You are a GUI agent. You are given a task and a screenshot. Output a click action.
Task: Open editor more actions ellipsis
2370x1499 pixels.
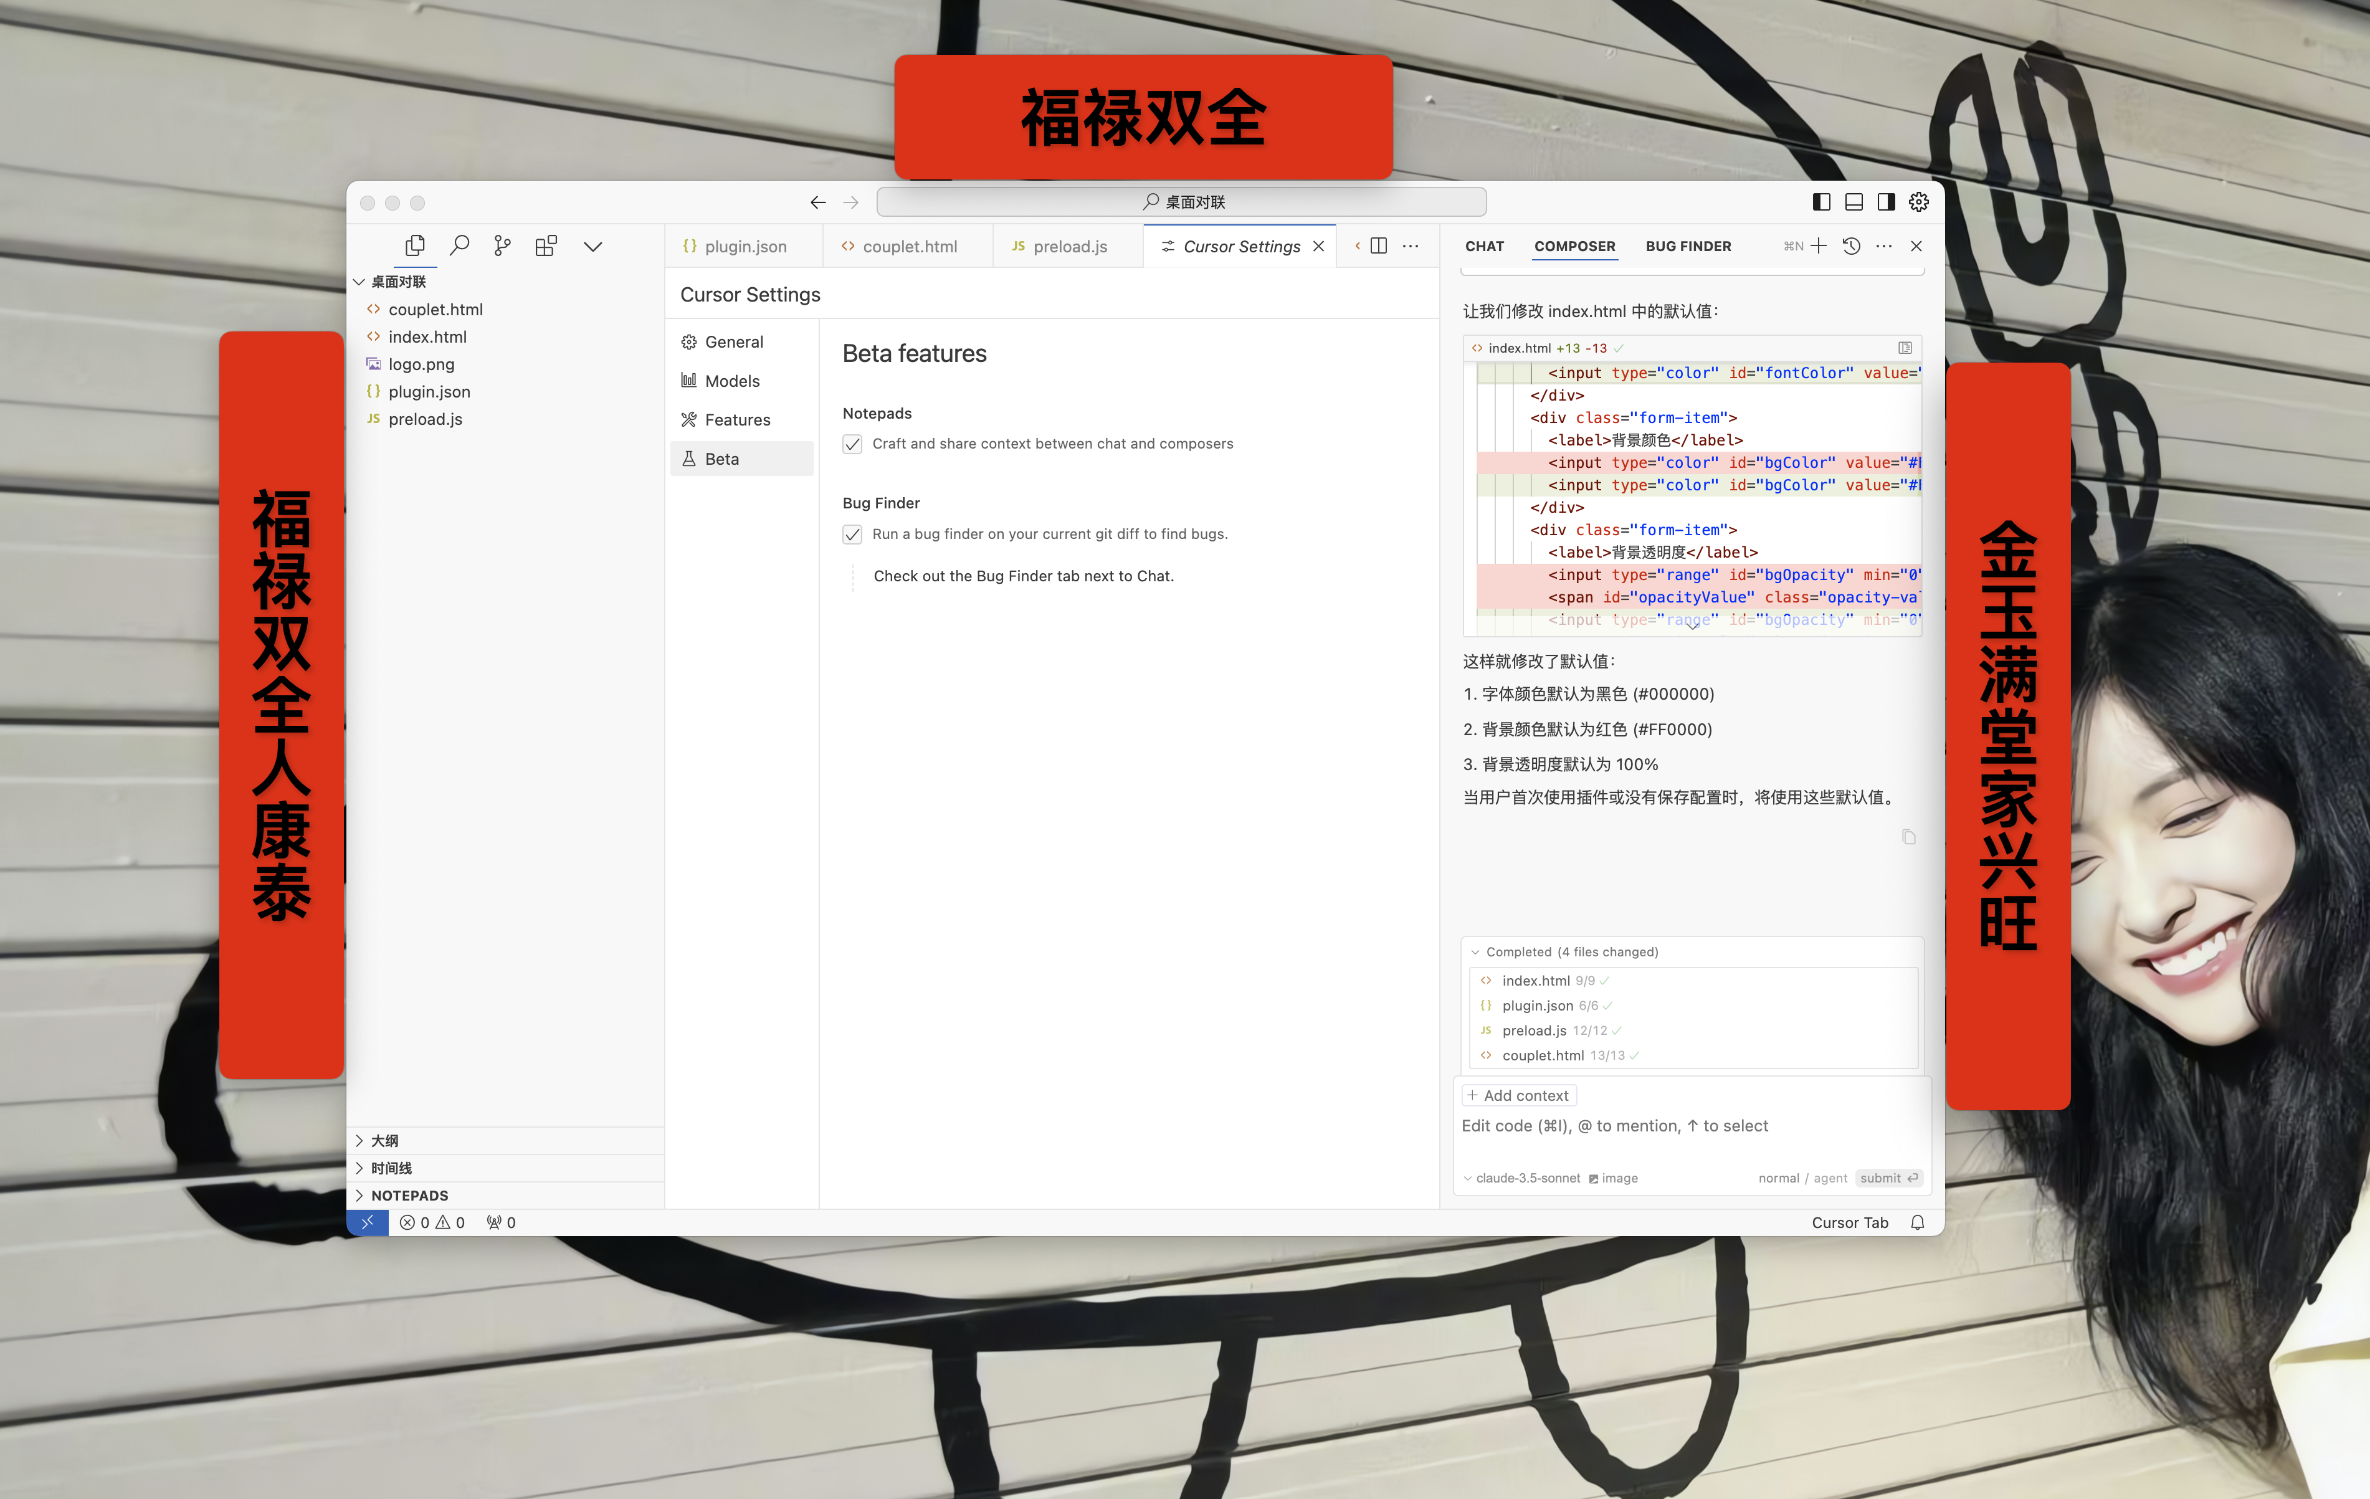(1411, 246)
